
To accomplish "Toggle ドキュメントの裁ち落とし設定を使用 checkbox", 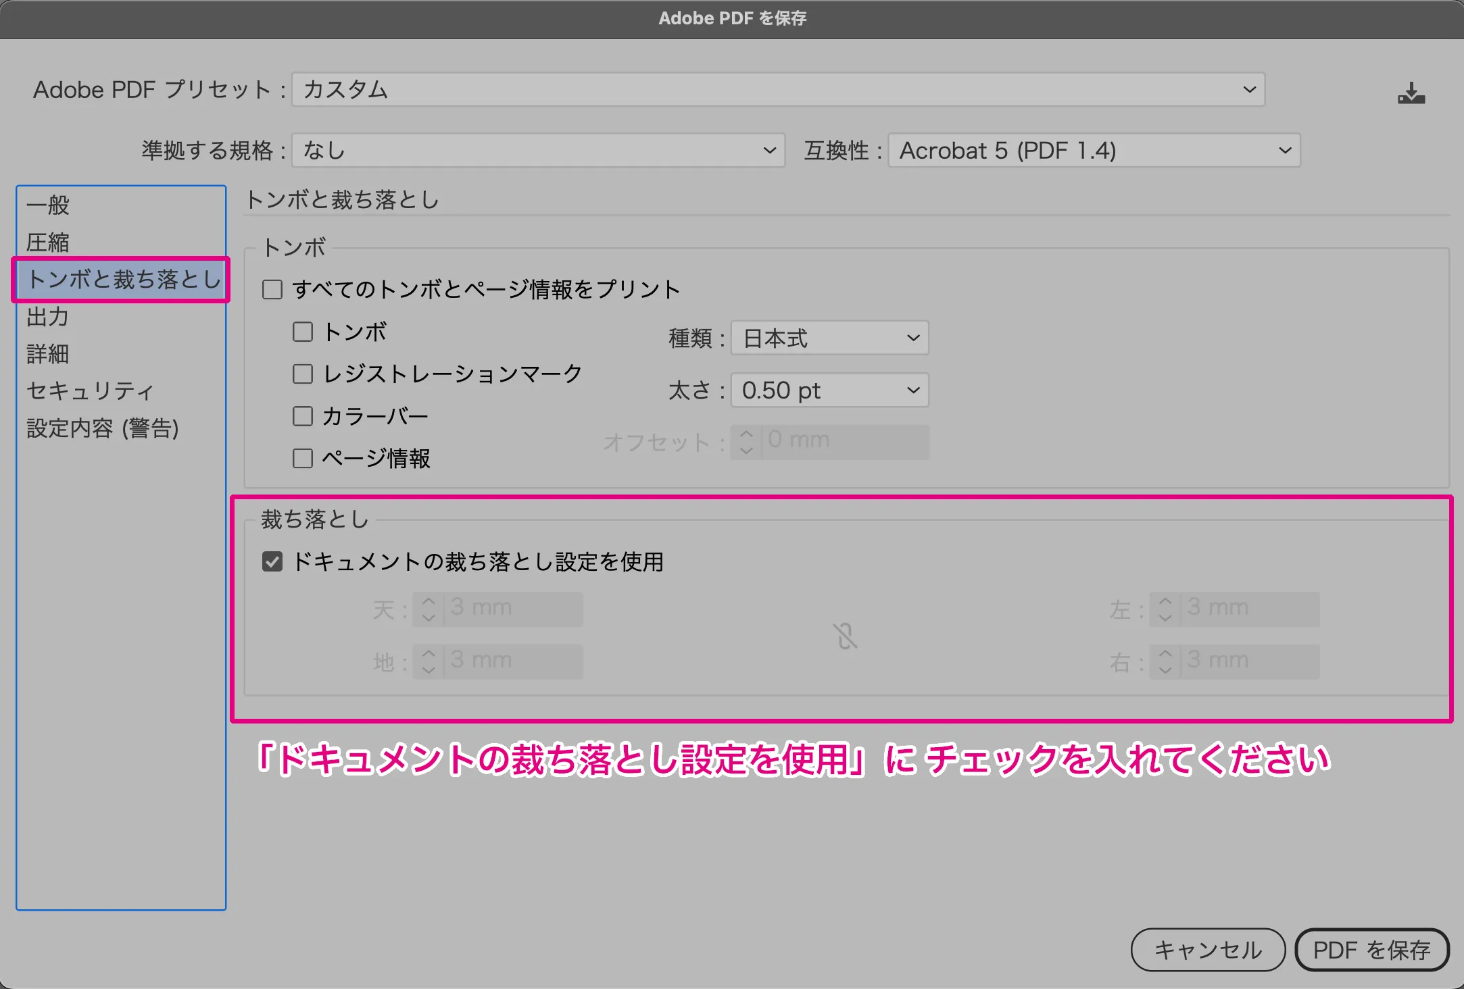I will coord(272,561).
